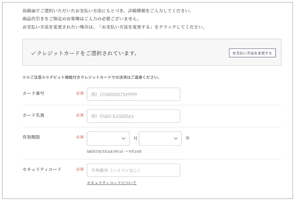The width and height of the screenshot is (295, 201).
Task: Click the ※※ご注意※※ debit card notice
Action: click(x=91, y=77)
